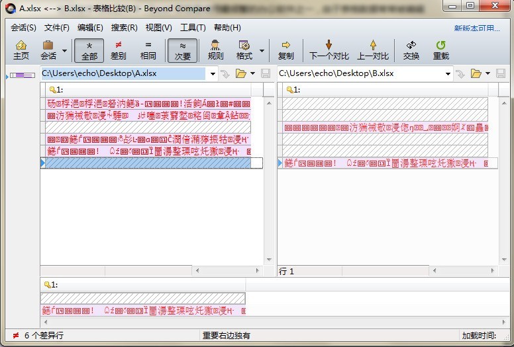Image resolution: width=514 pixels, height=347 pixels.
Task: Click left pane vertical scrollbar down arrow
Action: tap(269, 260)
